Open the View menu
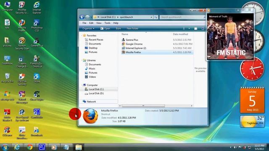The height and width of the screenshot is (151, 269). tap(99, 23)
